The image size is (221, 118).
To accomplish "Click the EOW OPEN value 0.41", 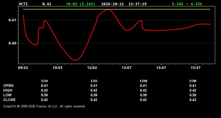I will [x=143, y=86].
